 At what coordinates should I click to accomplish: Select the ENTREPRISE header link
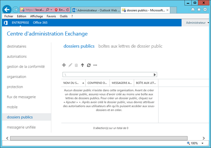(x=21, y=23)
